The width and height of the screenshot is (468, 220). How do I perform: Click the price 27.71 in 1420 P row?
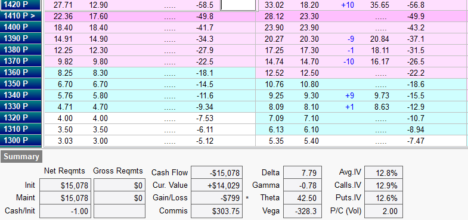63,5
